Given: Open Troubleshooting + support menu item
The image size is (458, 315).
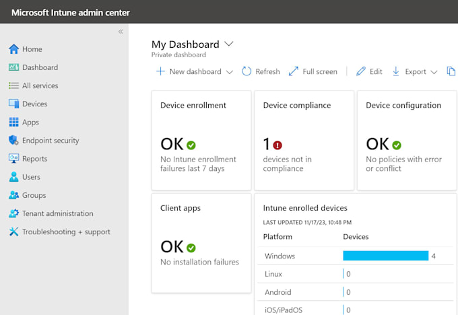Looking at the screenshot, I should click(66, 232).
